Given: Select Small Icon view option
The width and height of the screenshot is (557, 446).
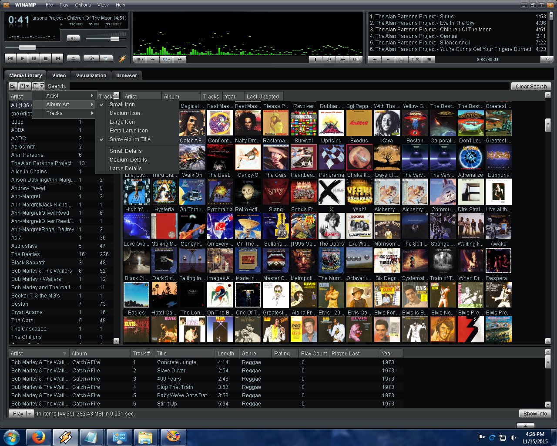Looking at the screenshot, I should click(x=137, y=104).
